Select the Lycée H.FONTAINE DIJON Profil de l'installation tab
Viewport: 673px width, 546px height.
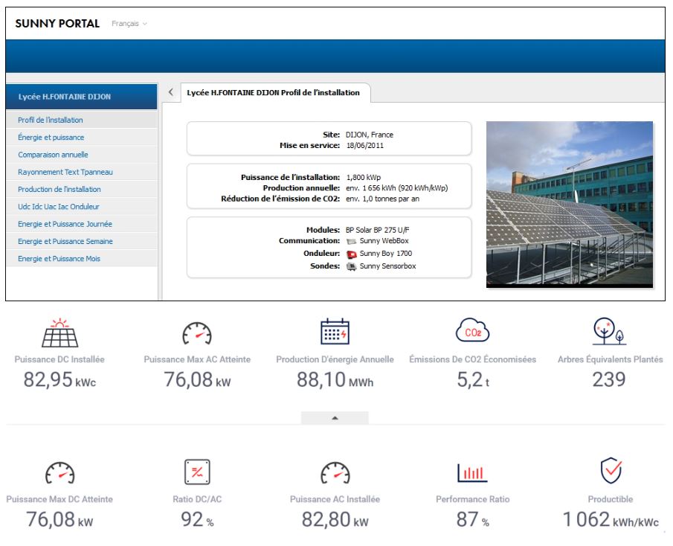pyautogui.click(x=274, y=93)
